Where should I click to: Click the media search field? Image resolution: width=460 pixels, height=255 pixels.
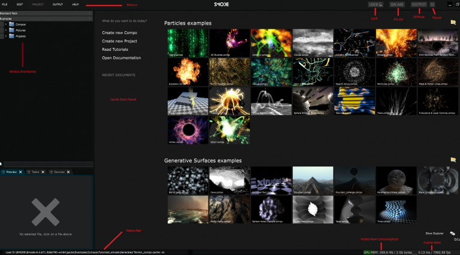(x=47, y=163)
